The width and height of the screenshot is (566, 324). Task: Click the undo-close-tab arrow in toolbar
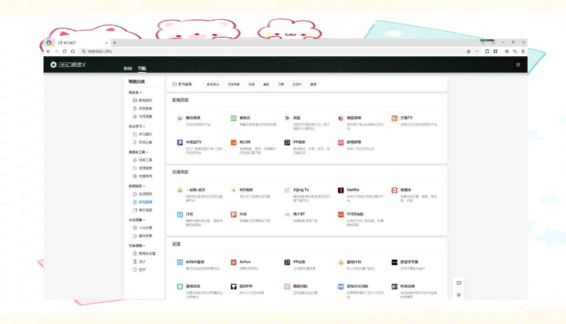(x=515, y=51)
